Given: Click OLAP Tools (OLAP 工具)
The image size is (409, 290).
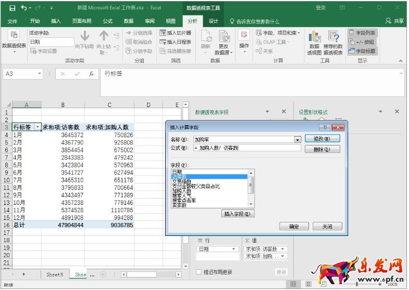Looking at the screenshot, I should (272, 42).
